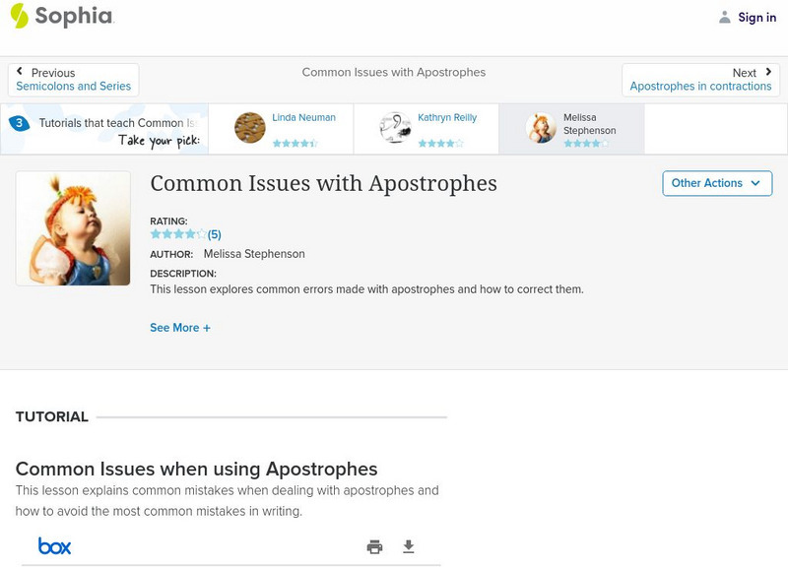
Task: Open the Other Actions dropdown
Action: (716, 183)
